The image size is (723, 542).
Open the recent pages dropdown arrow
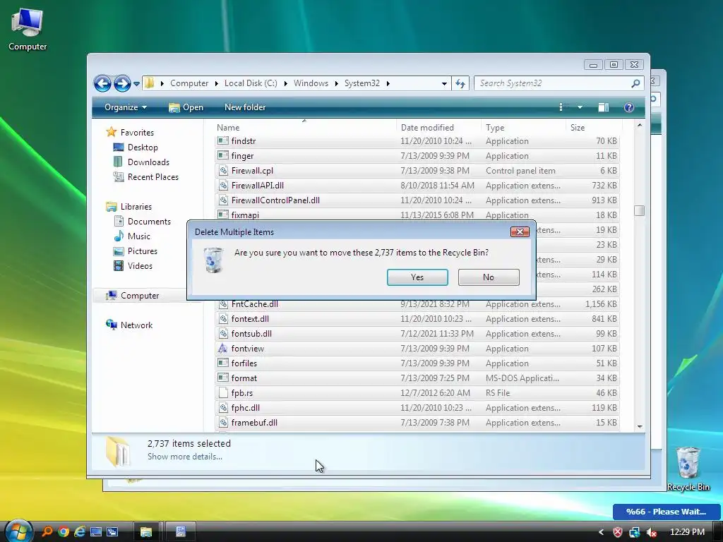(136, 84)
